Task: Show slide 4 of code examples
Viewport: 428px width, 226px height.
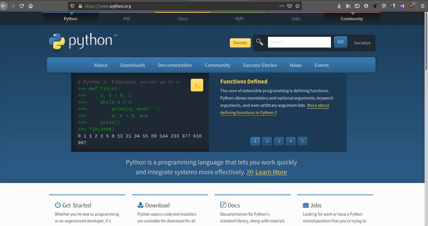Action: point(291,141)
